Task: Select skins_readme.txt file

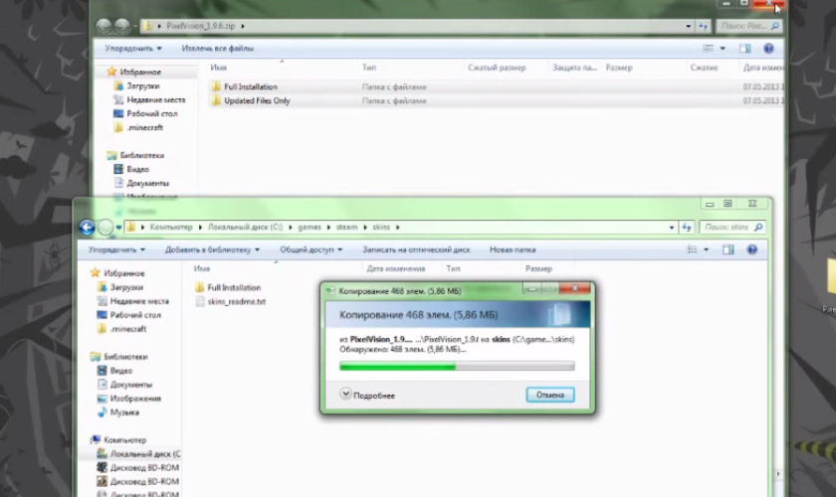Action: pos(237,301)
